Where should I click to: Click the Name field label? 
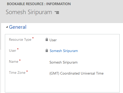point(14,61)
